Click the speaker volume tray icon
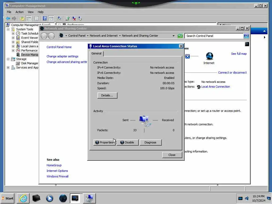Image resolution: width=272 pixels, height=204 pixels. tap(246, 198)
